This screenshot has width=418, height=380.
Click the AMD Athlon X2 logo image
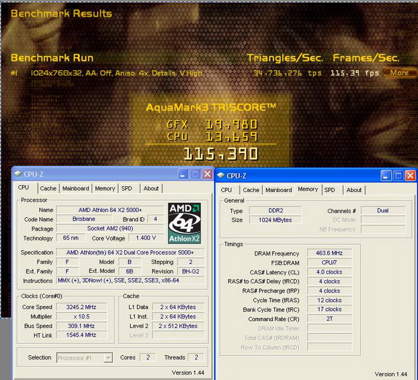pos(184,223)
